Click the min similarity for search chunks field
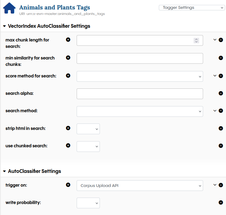Viewport: 226px width, 215px height. click(140, 59)
